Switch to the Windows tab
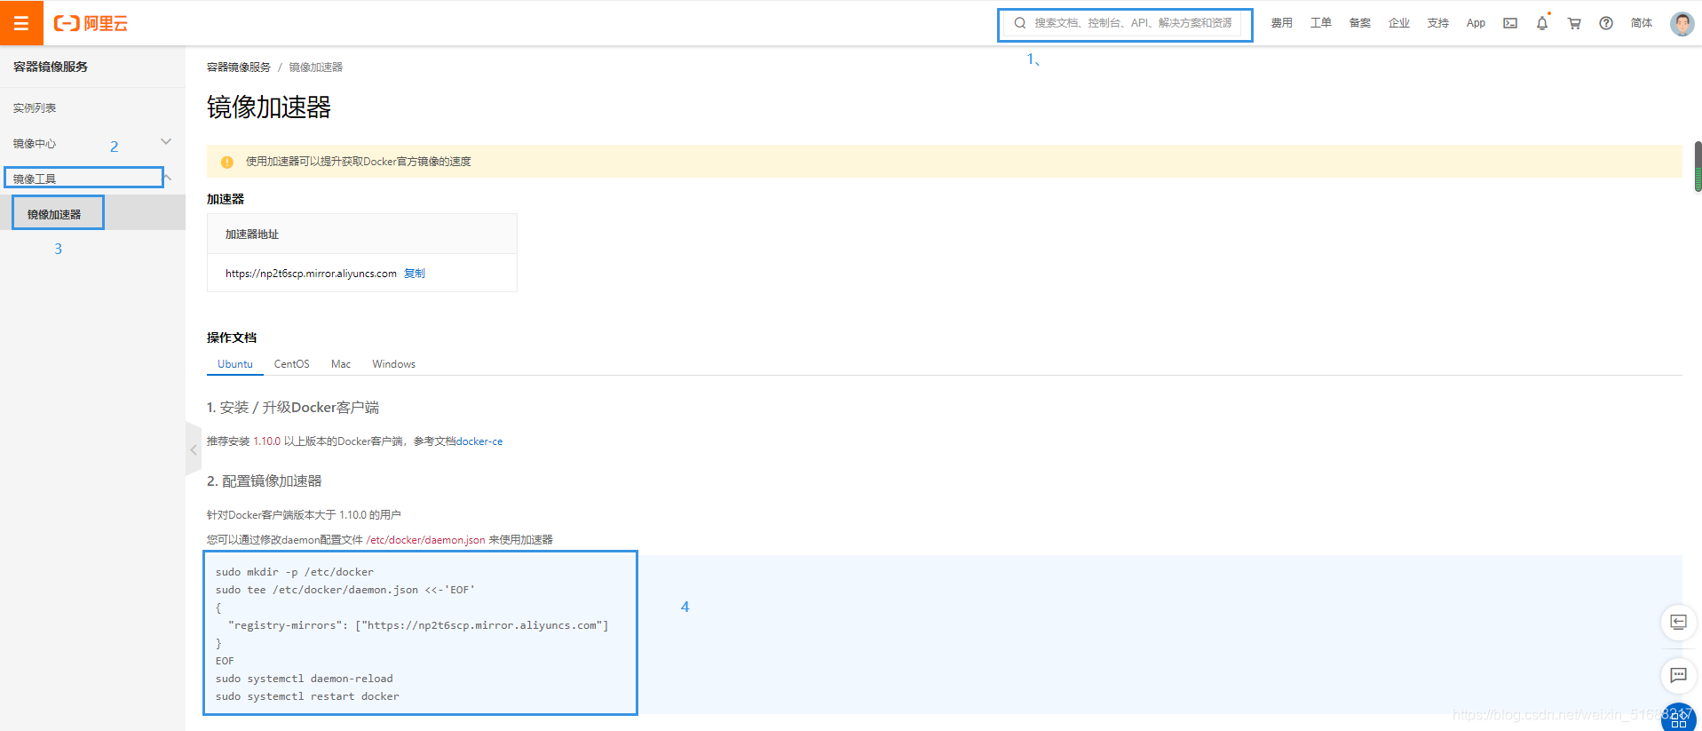Viewport: 1702px width, 731px height. 394,364
